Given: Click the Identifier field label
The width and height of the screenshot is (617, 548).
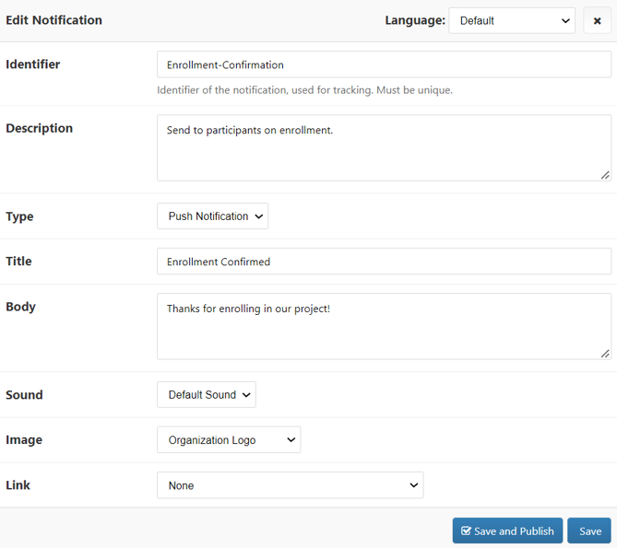Looking at the screenshot, I should [x=33, y=64].
